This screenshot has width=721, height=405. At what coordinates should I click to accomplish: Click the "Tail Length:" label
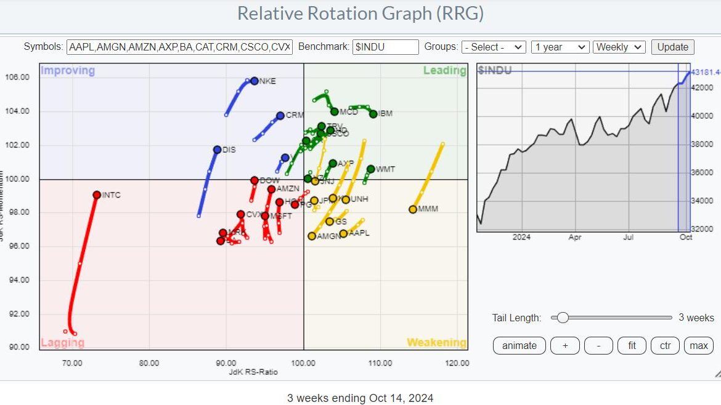click(516, 318)
